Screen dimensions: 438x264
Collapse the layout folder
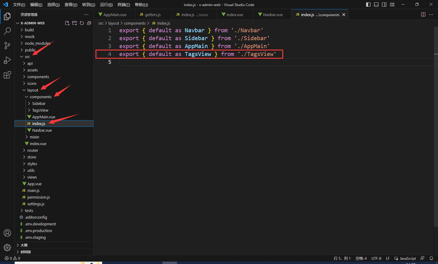(54, 90)
